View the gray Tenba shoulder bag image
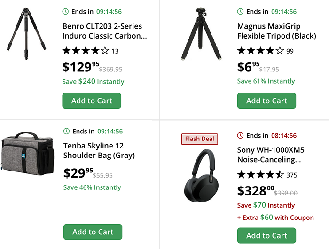329x249 pixels. [27, 154]
